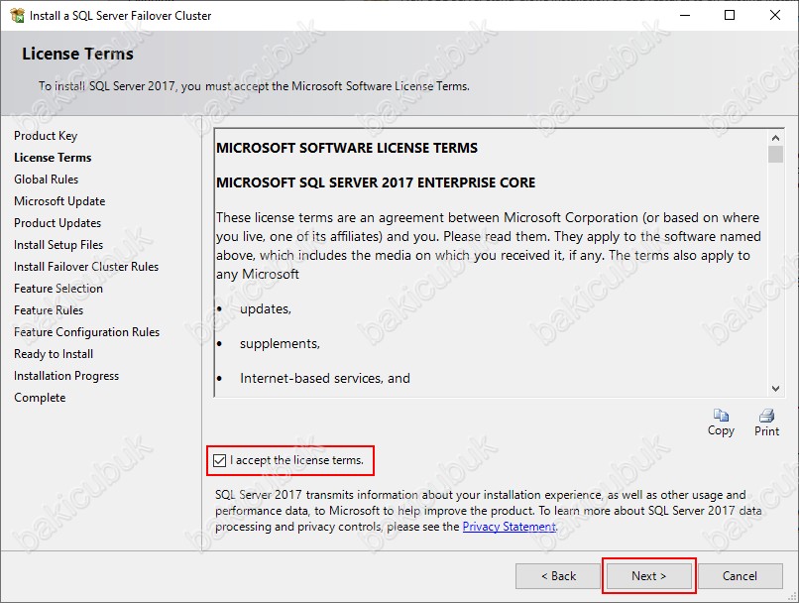Screen dimensions: 799x603
Task: Maximize the installer window
Action: 730,15
